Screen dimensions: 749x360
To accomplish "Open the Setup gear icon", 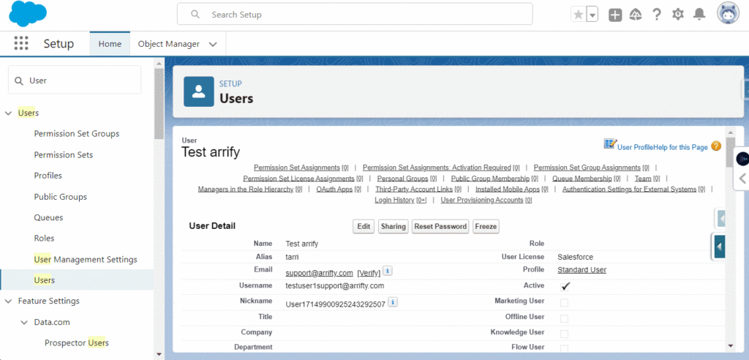I will [x=678, y=15].
